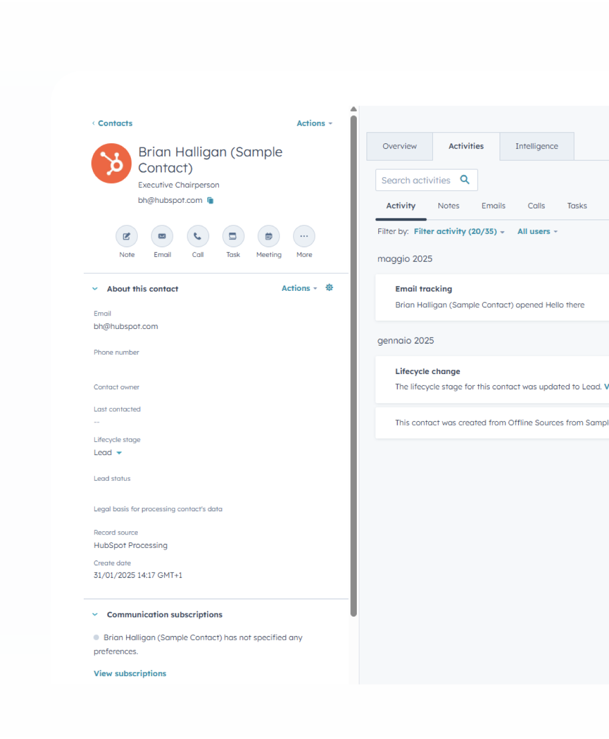This screenshot has width=609, height=739.
Task: Open About this contact settings gear
Action: coord(329,288)
